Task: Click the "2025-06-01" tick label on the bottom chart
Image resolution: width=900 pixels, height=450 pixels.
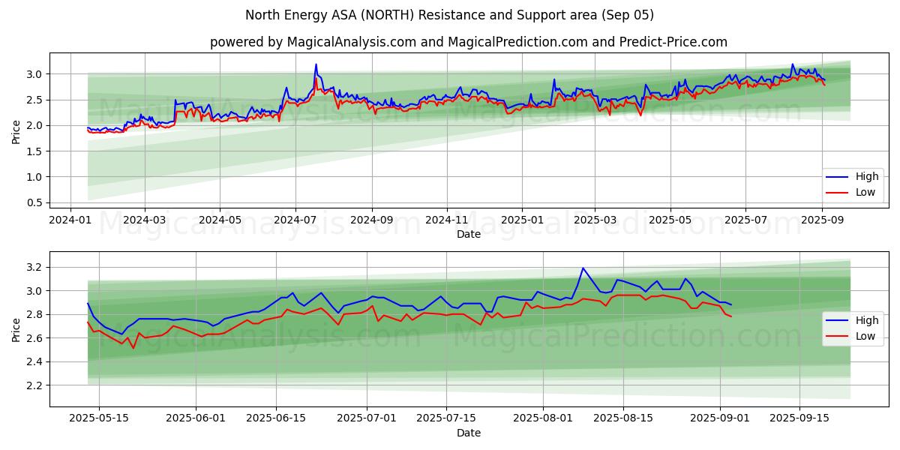Action: click(x=196, y=418)
